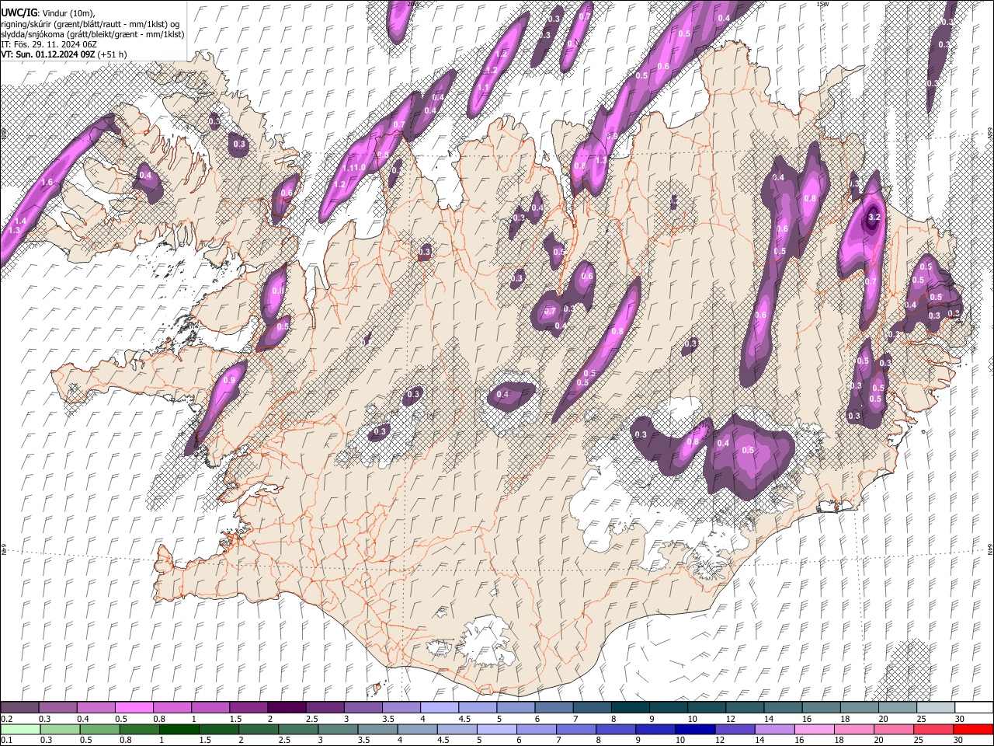Click the bright red 30 rain swatch
Image resolution: width=994 pixels, height=746 pixels.
[973, 730]
